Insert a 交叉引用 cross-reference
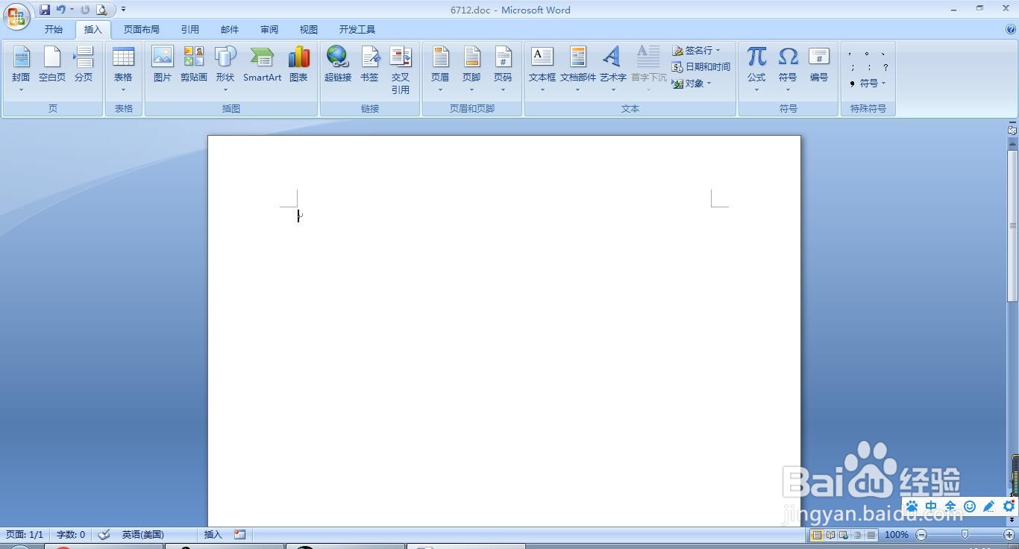Viewport: 1019px width, 549px height. click(401, 69)
